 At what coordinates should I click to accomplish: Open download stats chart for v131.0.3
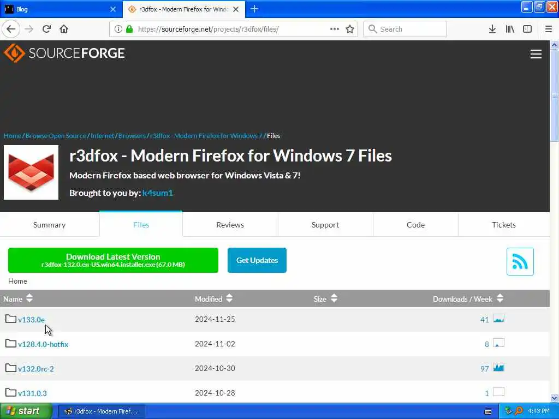click(498, 392)
